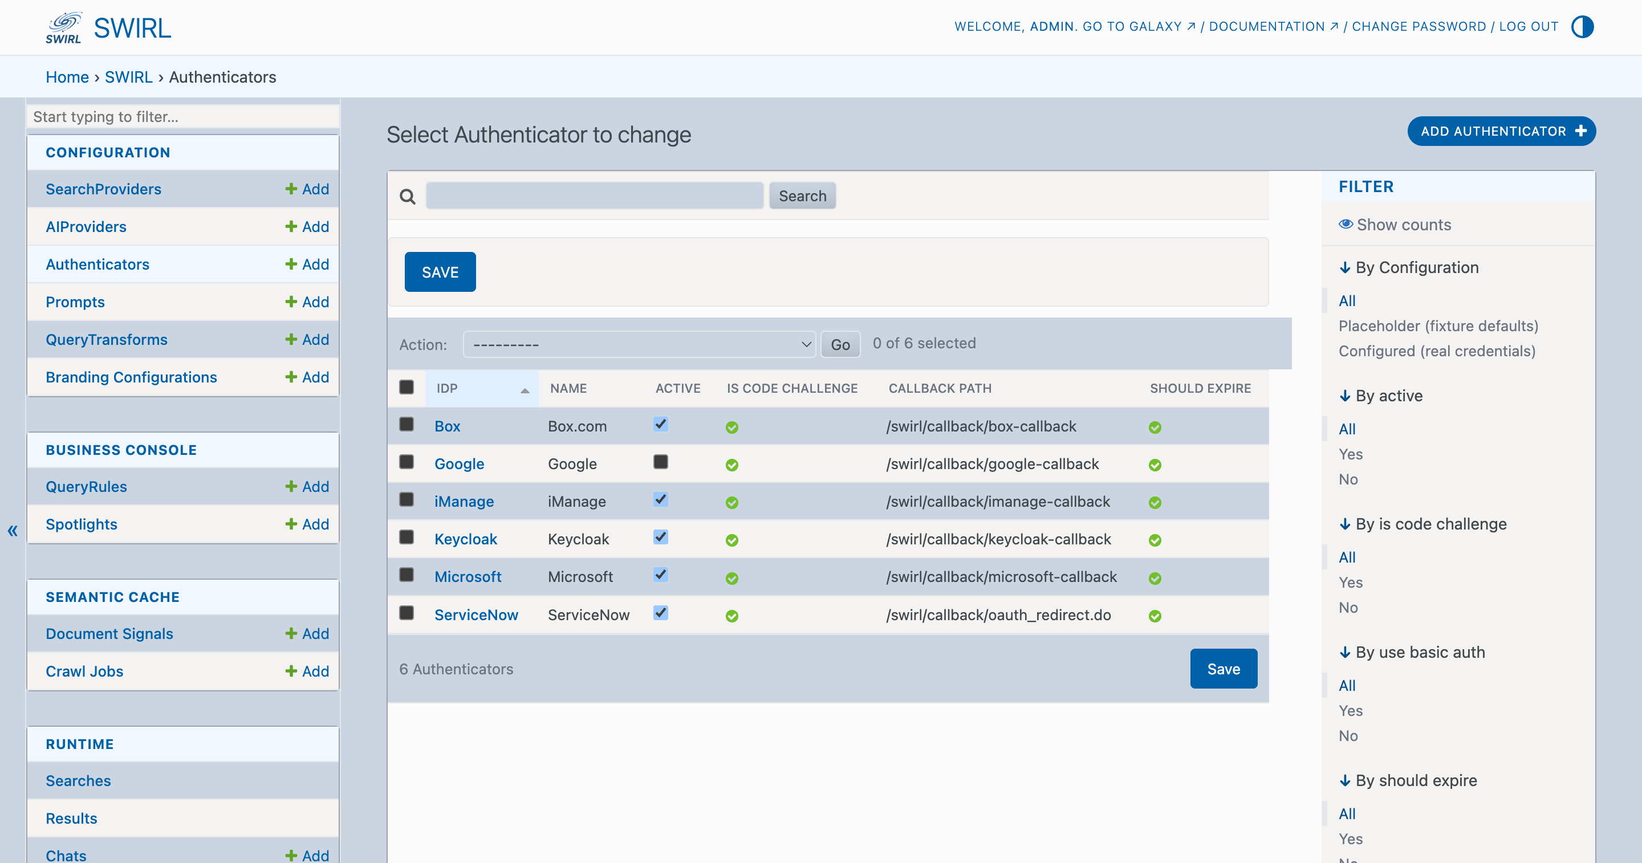Collapse the By is code challenge filter
Screen dimensions: 1642x863
point(1422,524)
